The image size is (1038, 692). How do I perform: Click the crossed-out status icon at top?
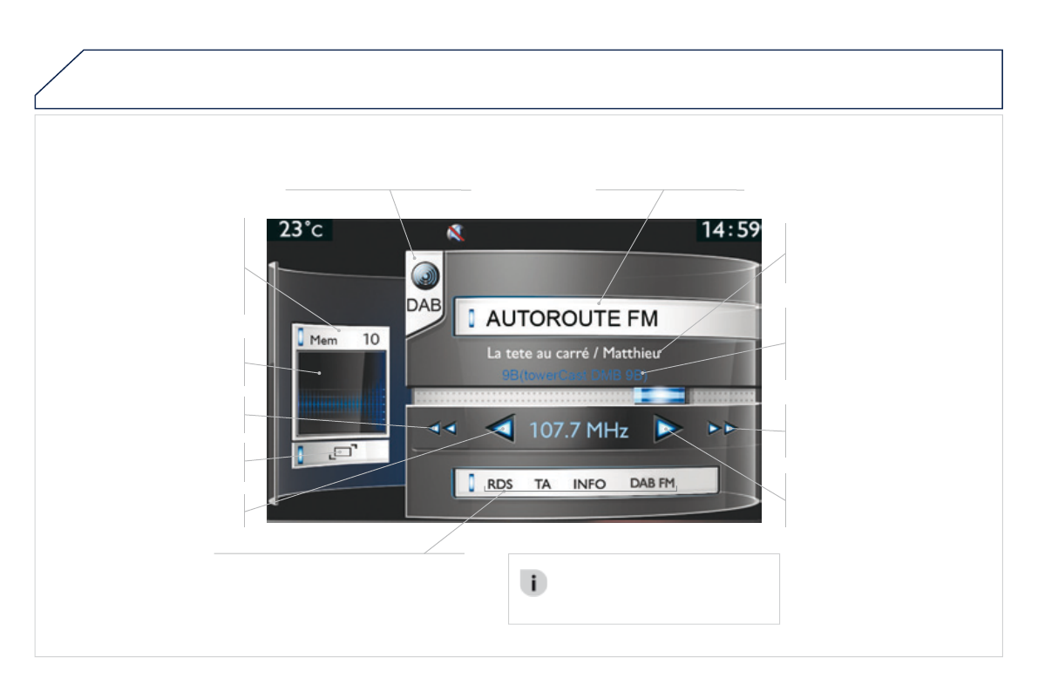click(x=456, y=232)
